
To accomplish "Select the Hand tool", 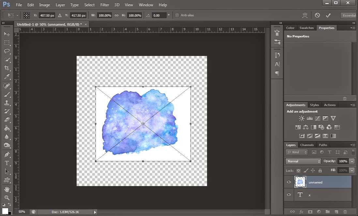I will 7,189.
